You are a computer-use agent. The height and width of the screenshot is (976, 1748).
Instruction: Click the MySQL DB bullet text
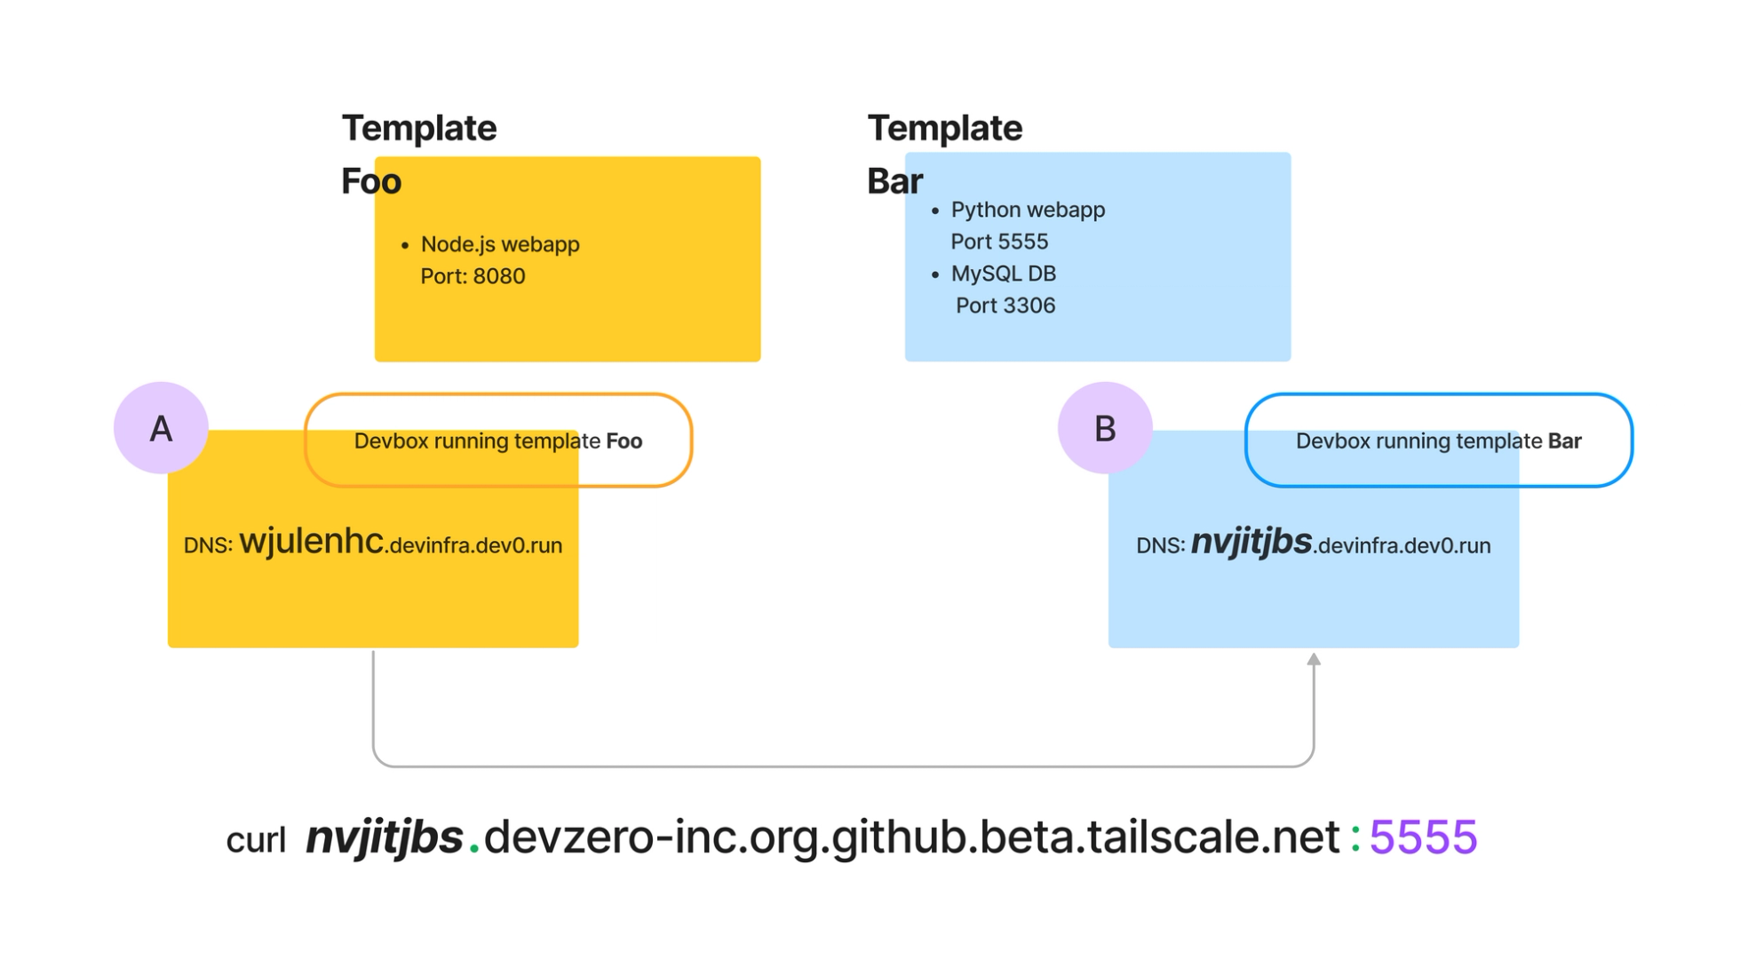(x=1003, y=274)
